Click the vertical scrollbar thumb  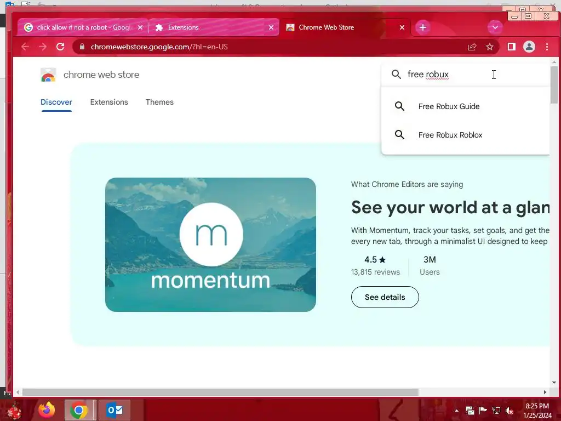554,85
